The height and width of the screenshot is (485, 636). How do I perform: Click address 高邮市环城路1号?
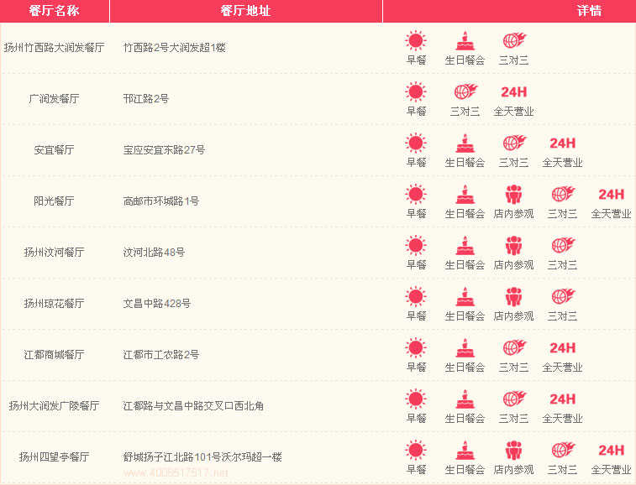[161, 201]
